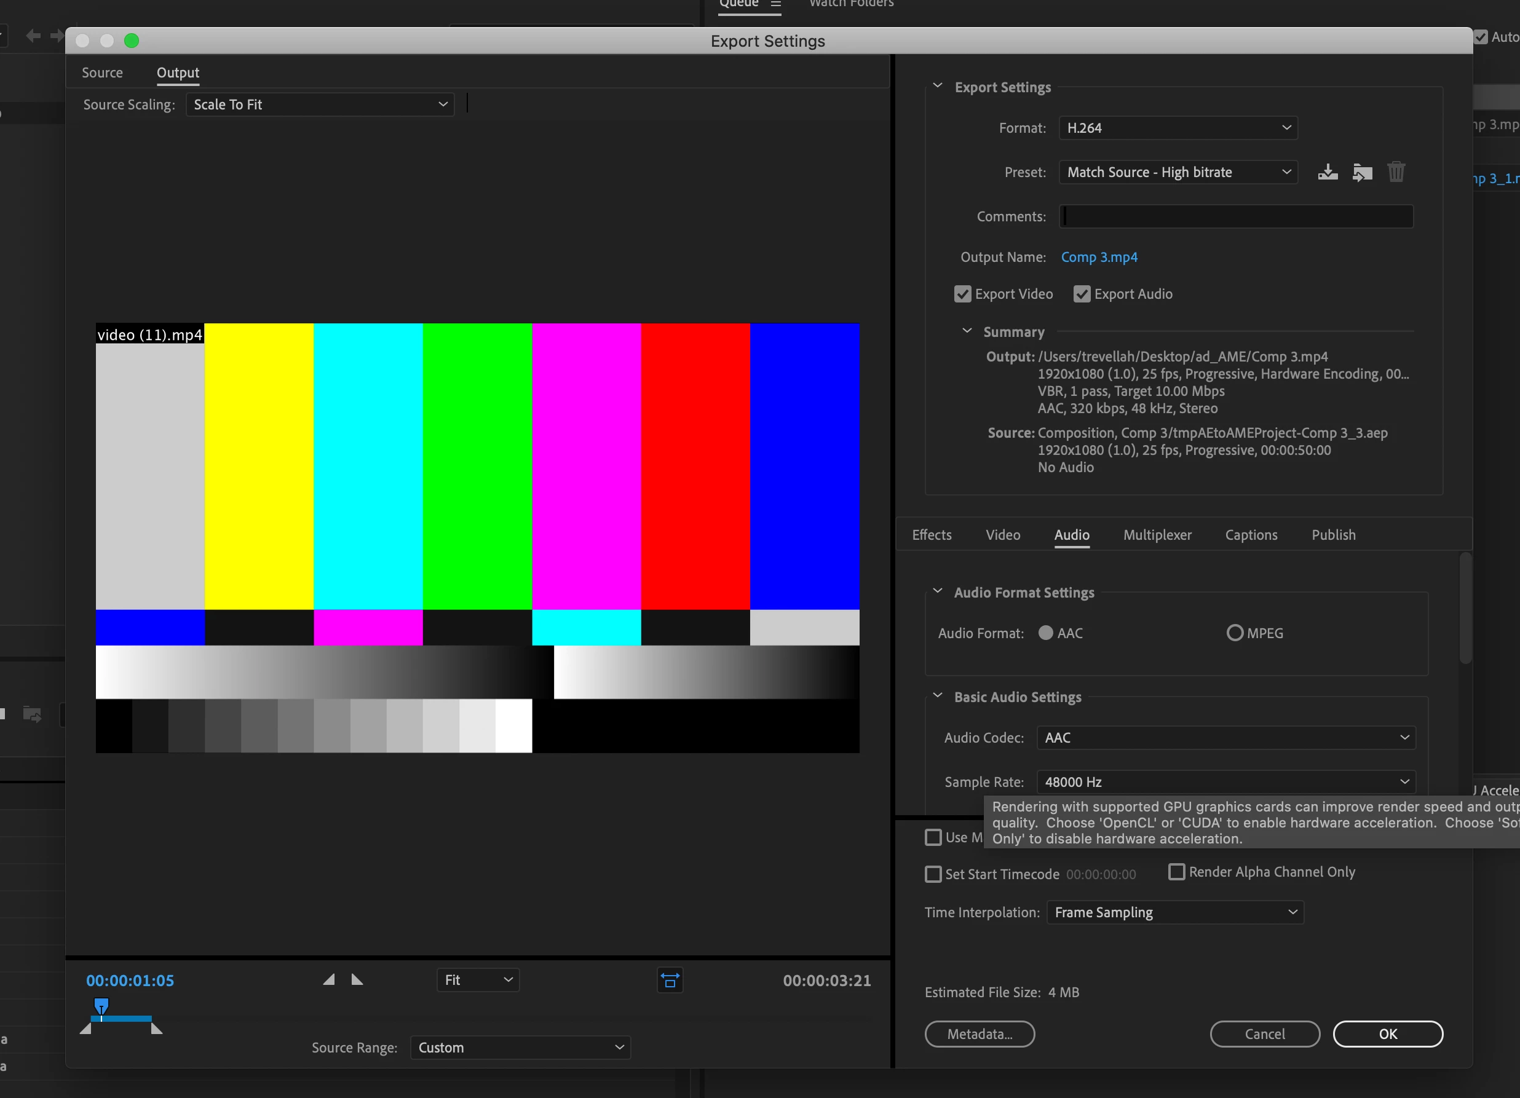
Task: Click the Delete Preset trash icon
Action: 1396,172
